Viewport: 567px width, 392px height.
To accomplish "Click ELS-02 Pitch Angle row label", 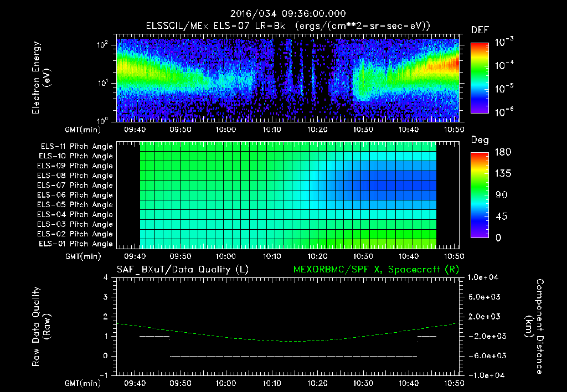I will click(75, 234).
